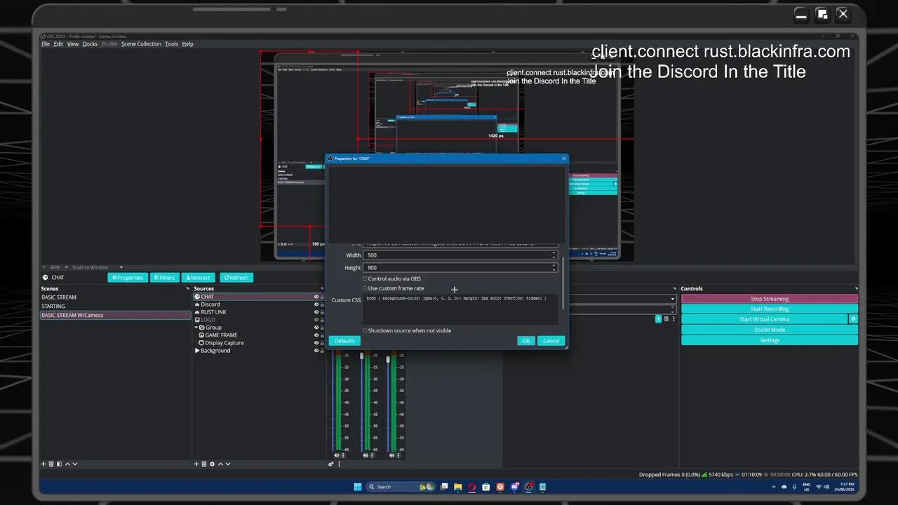Image resolution: width=898 pixels, height=505 pixels.
Task: Collapse the Group folder in Sources
Action: coord(196,328)
